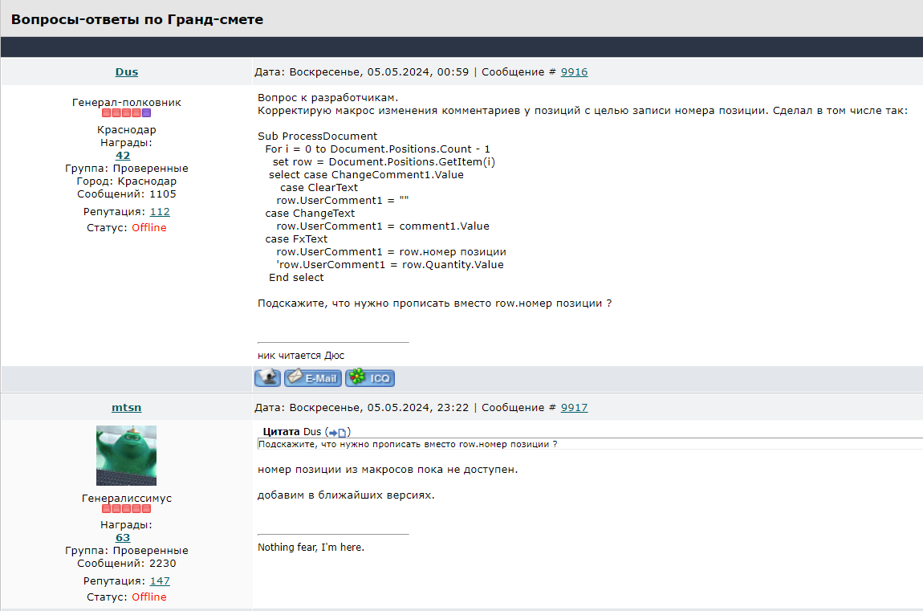Click "Nothing fear, I'm here." signature
The image size is (923, 611).
click(311, 548)
